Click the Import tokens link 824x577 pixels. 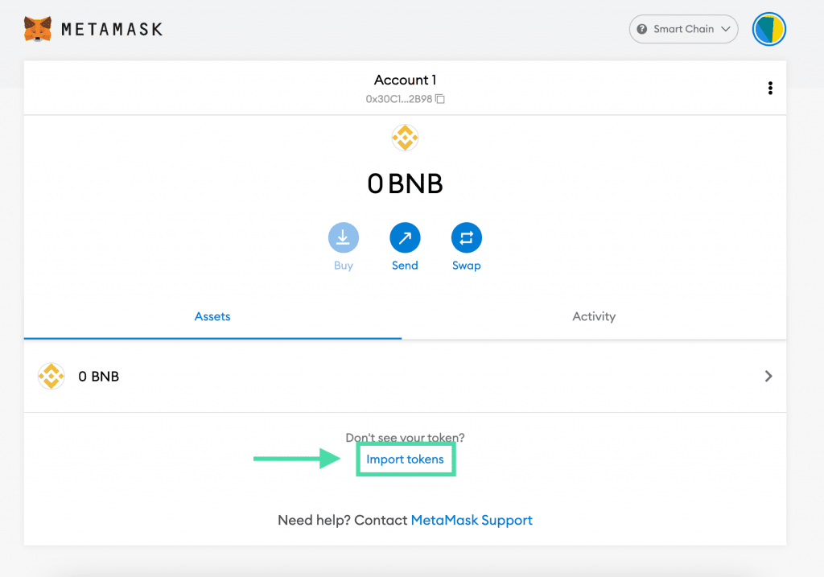click(x=405, y=460)
